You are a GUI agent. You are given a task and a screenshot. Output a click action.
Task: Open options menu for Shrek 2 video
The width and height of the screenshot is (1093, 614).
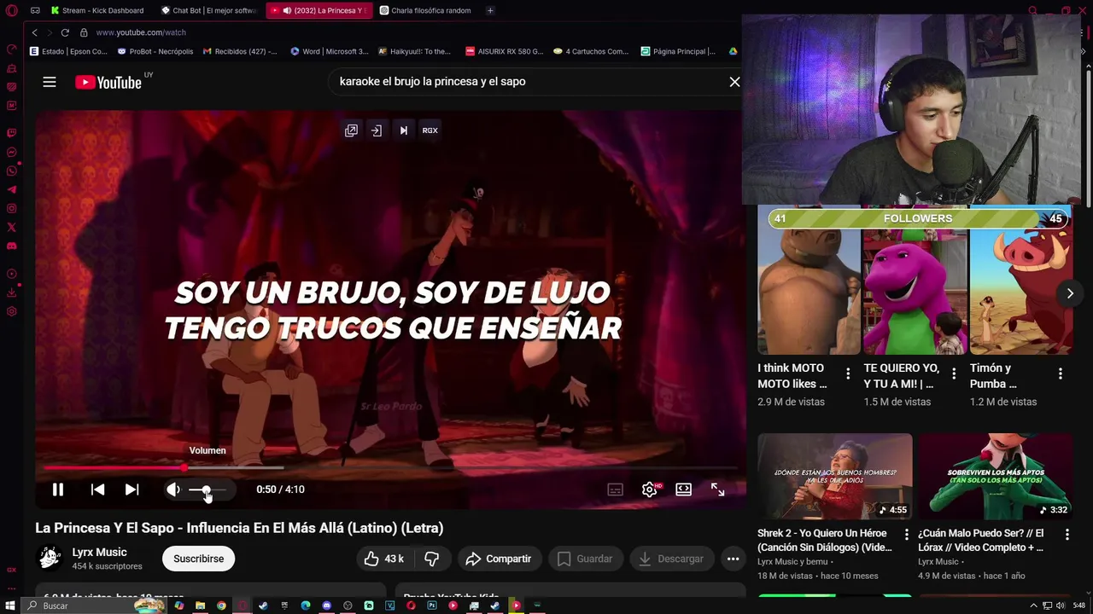tap(906, 535)
